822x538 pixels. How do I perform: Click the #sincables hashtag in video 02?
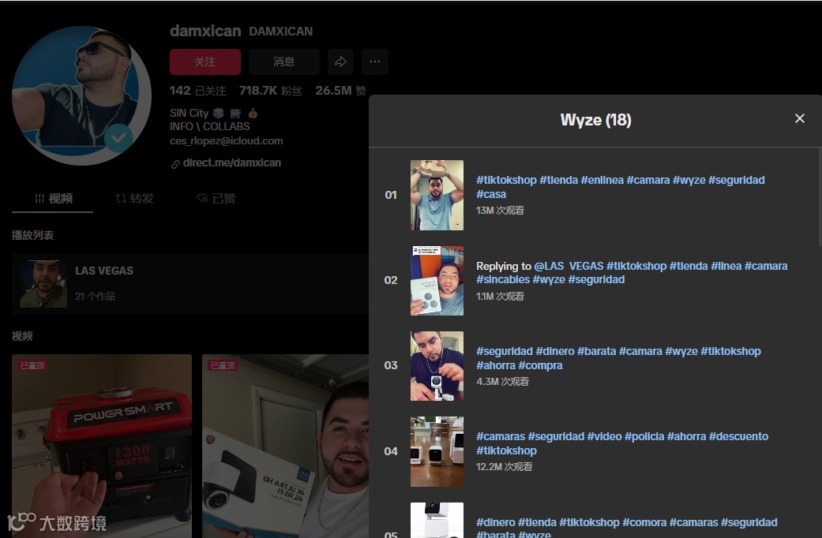(503, 280)
